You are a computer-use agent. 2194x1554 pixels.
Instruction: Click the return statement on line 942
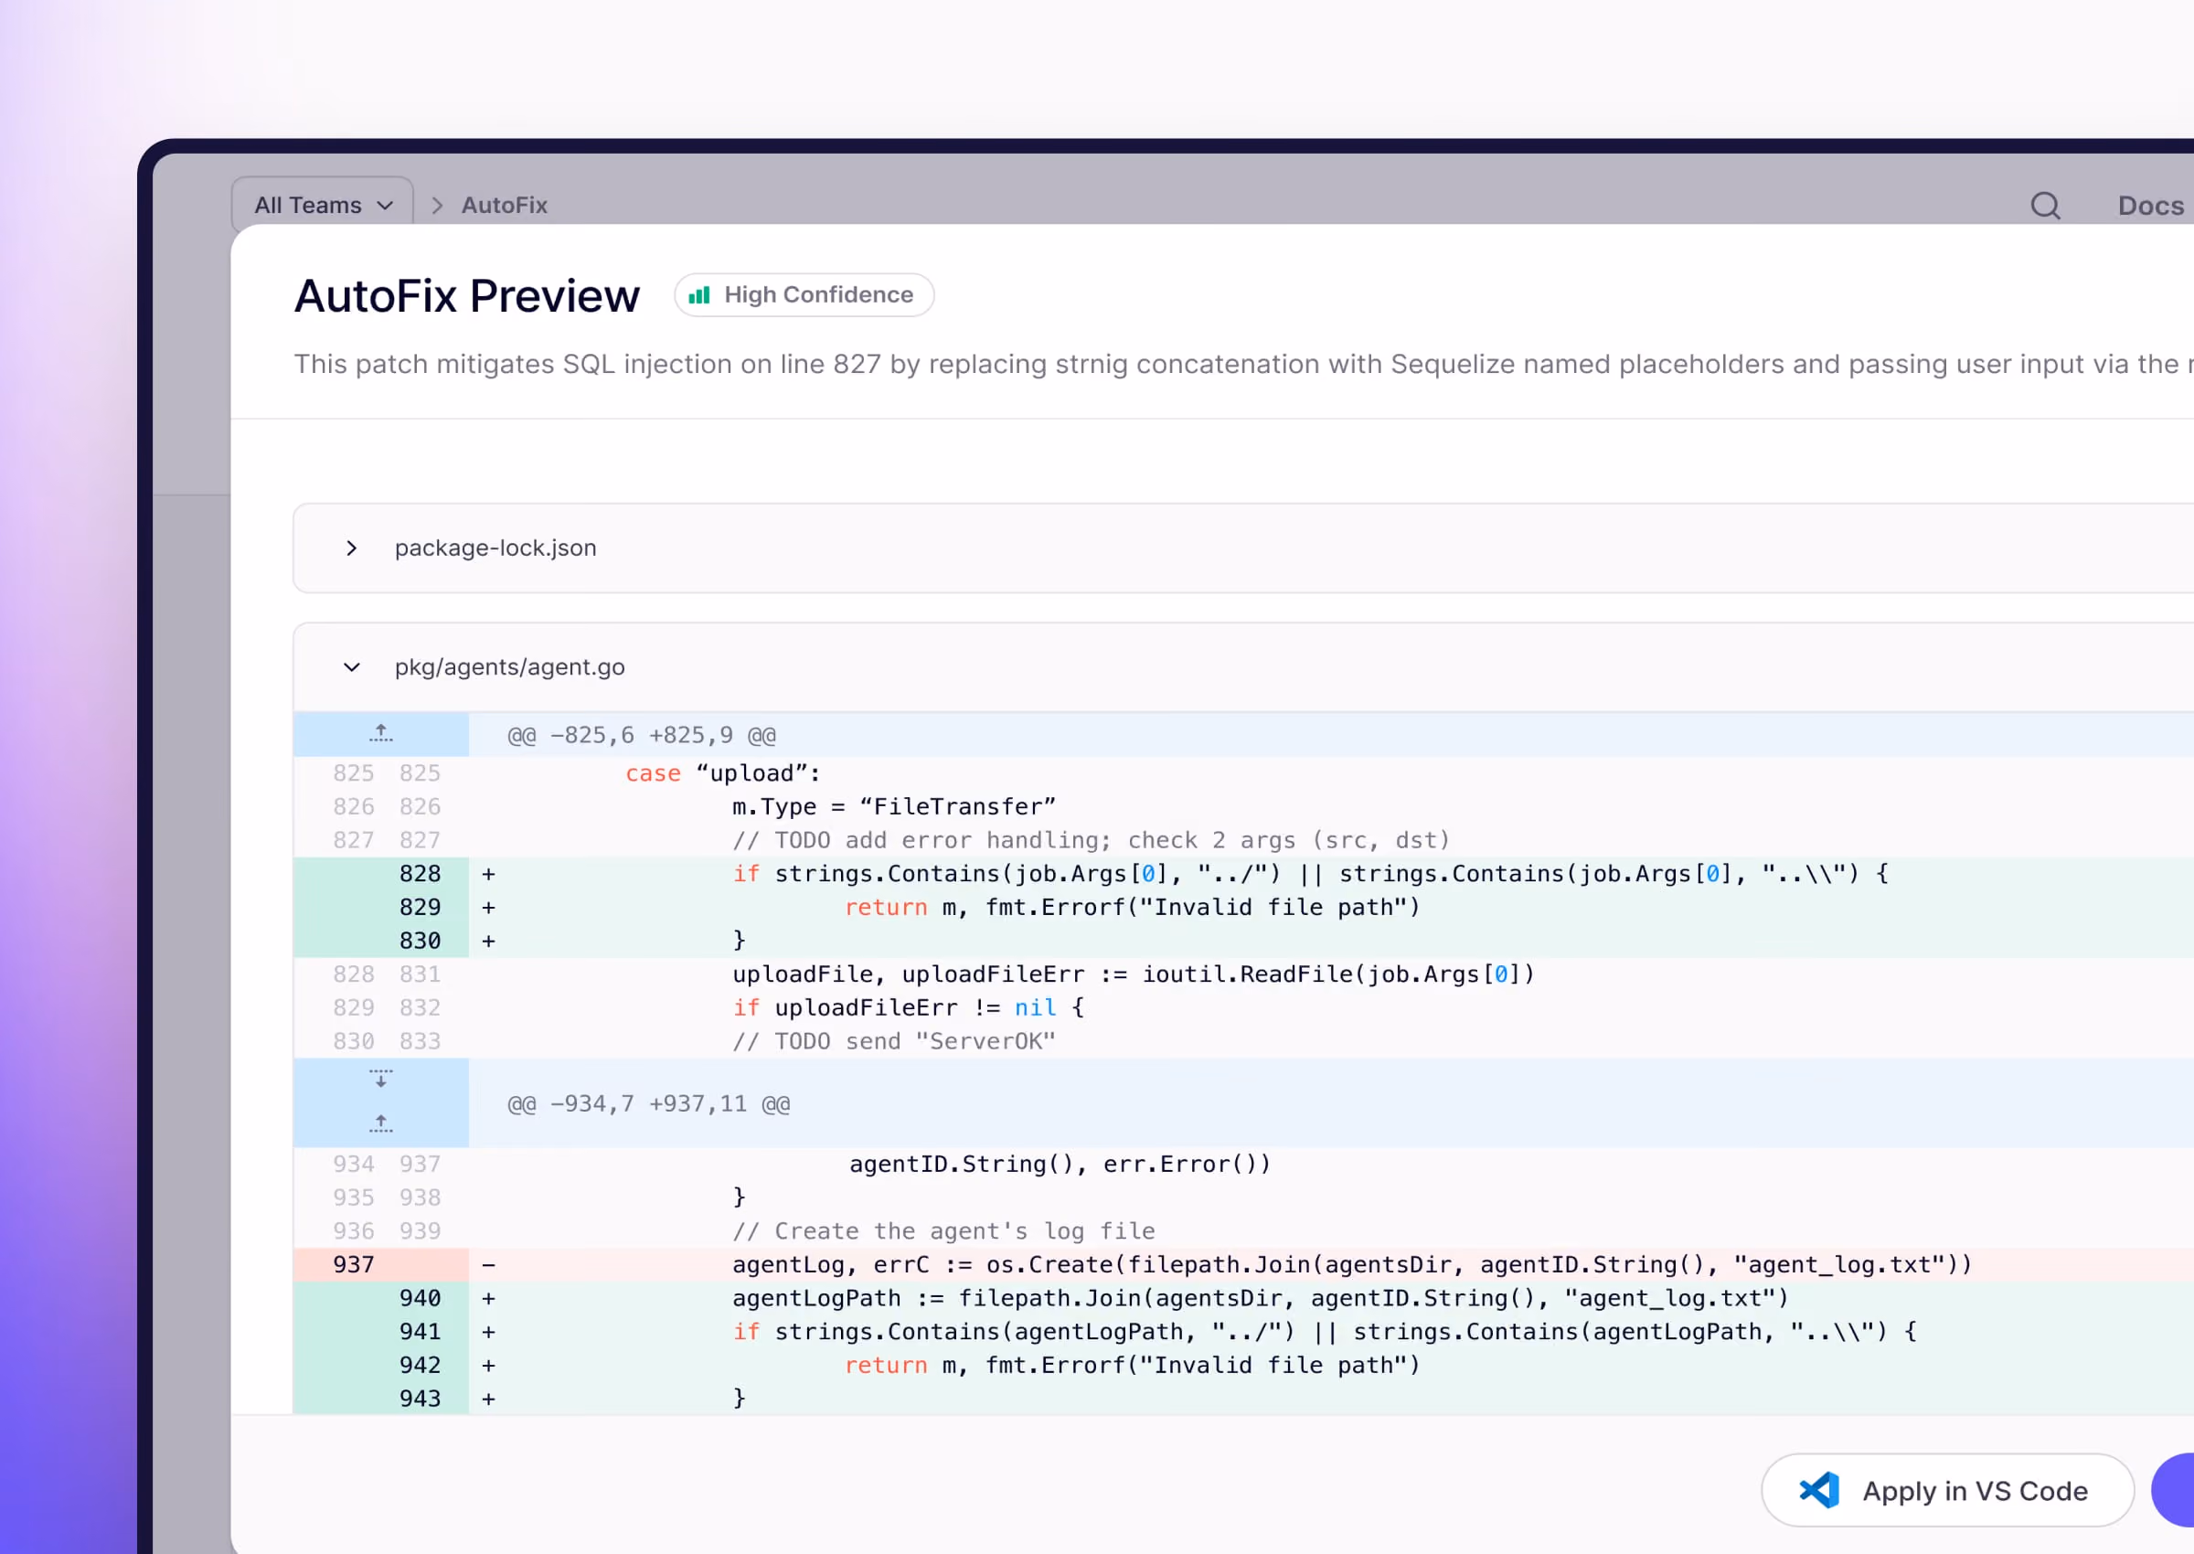(x=1133, y=1365)
